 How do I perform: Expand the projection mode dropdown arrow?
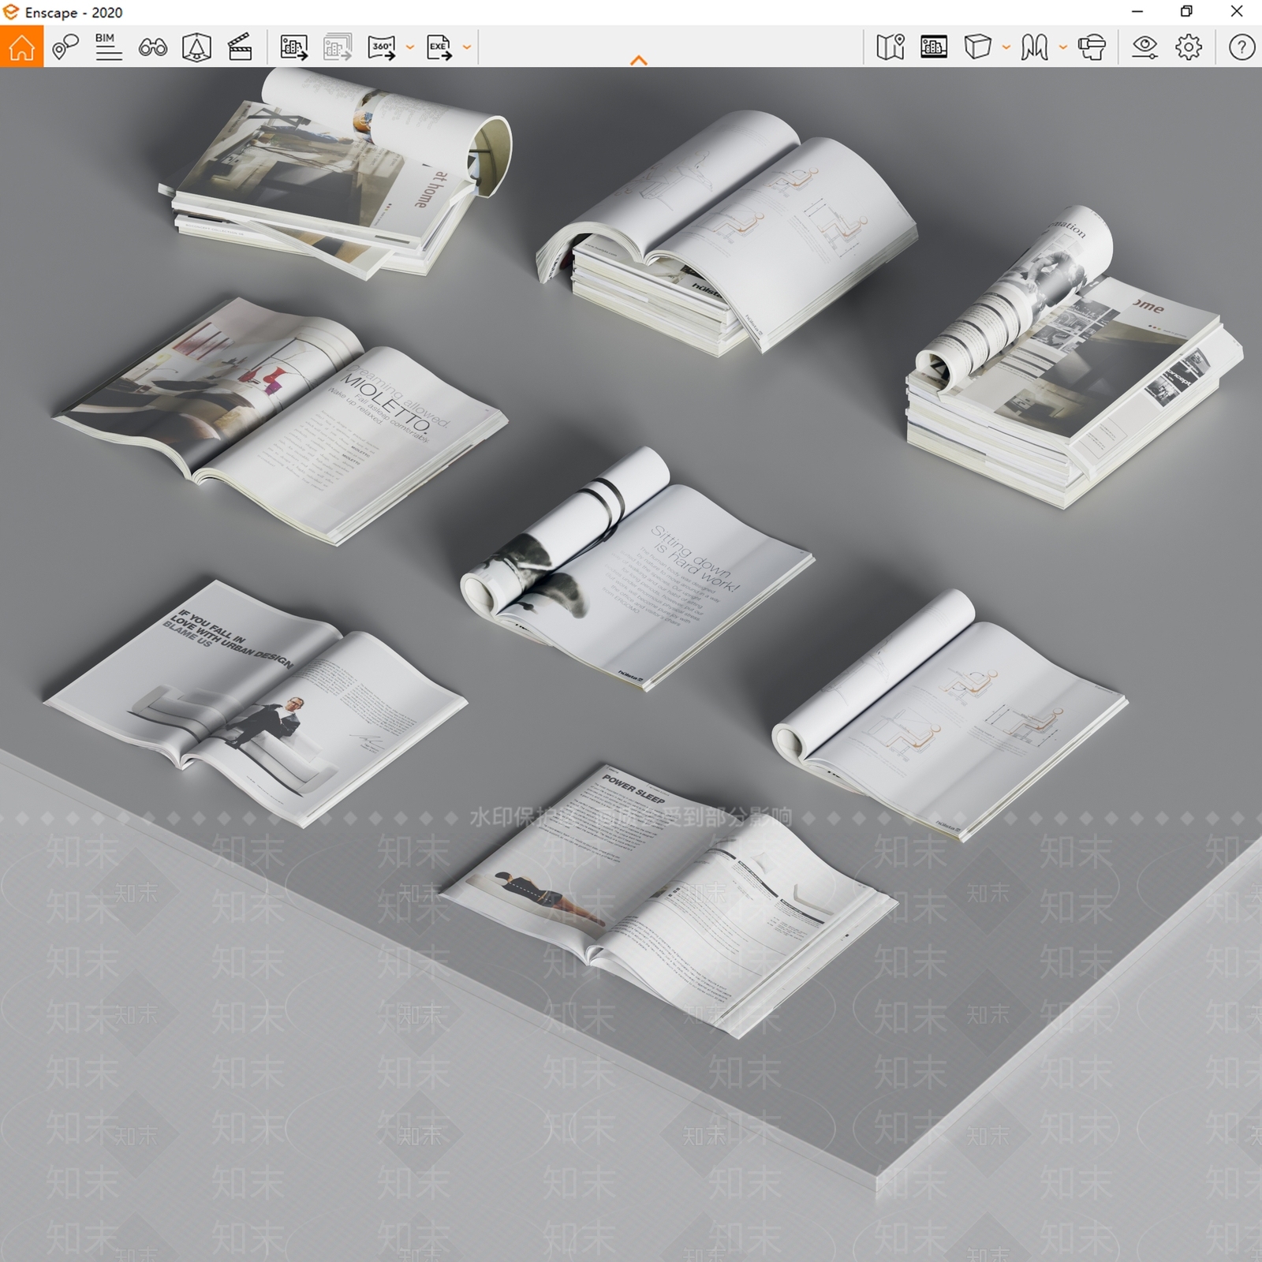(x=1006, y=47)
